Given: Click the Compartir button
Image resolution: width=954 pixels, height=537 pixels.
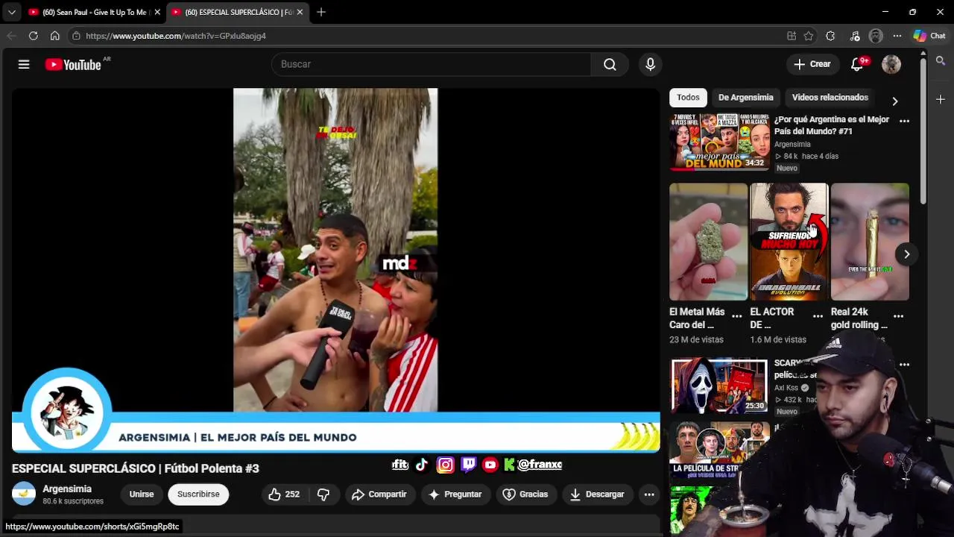Looking at the screenshot, I should click(379, 494).
